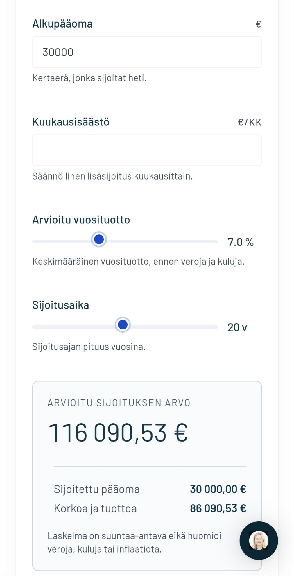Click the ARVIOITU SIJOITUKSEN ARVO heading

[119, 403]
